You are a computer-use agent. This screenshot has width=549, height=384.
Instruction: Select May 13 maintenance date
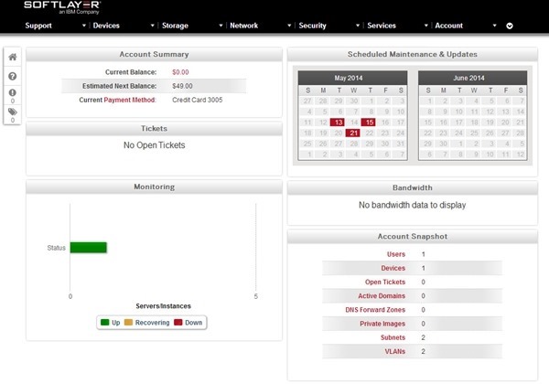coord(338,123)
